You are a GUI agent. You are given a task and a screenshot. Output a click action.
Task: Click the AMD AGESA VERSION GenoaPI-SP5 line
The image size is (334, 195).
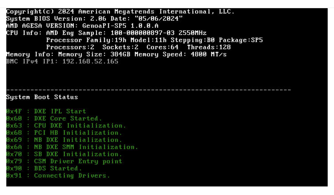pyautogui.click(x=82, y=26)
